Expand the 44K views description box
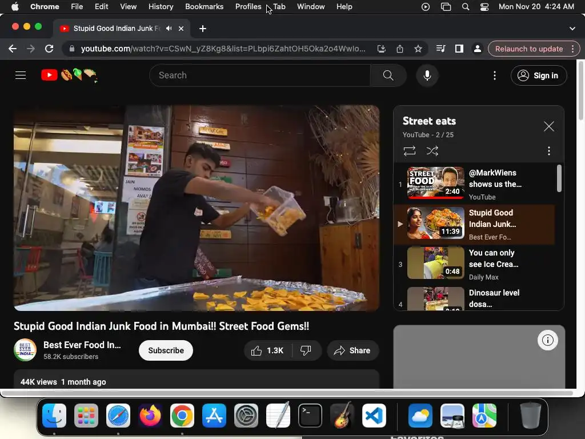This screenshot has width=585, height=439. point(197,380)
